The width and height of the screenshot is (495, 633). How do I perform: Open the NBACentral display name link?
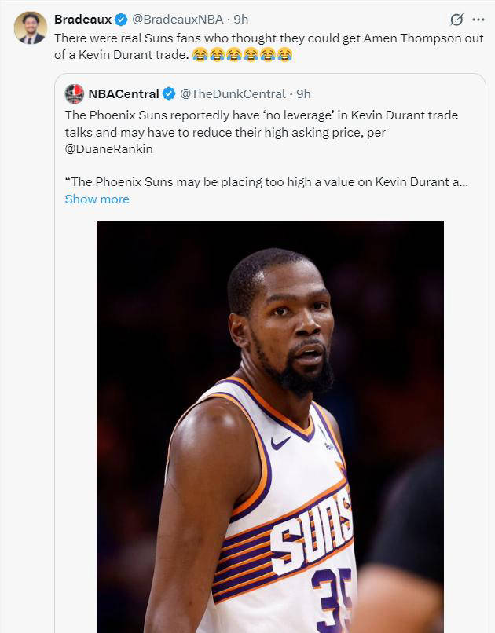(x=123, y=94)
